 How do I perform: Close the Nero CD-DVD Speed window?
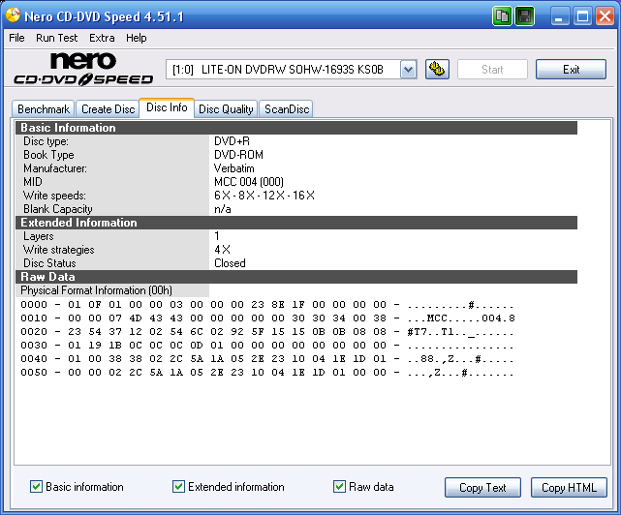[605, 16]
